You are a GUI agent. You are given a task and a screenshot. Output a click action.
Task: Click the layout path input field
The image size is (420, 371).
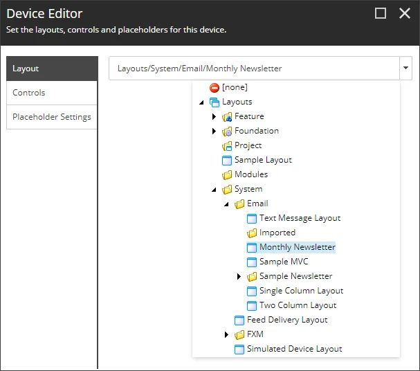point(254,68)
